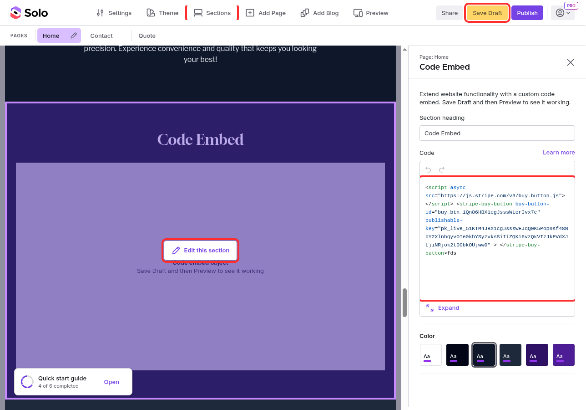The image size is (586, 410).
Task: Select the black color swatch
Action: (x=457, y=355)
